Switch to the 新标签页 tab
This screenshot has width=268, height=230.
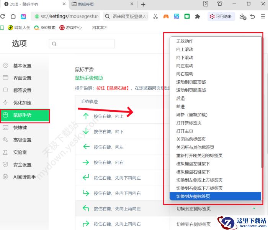(x=103, y=4)
